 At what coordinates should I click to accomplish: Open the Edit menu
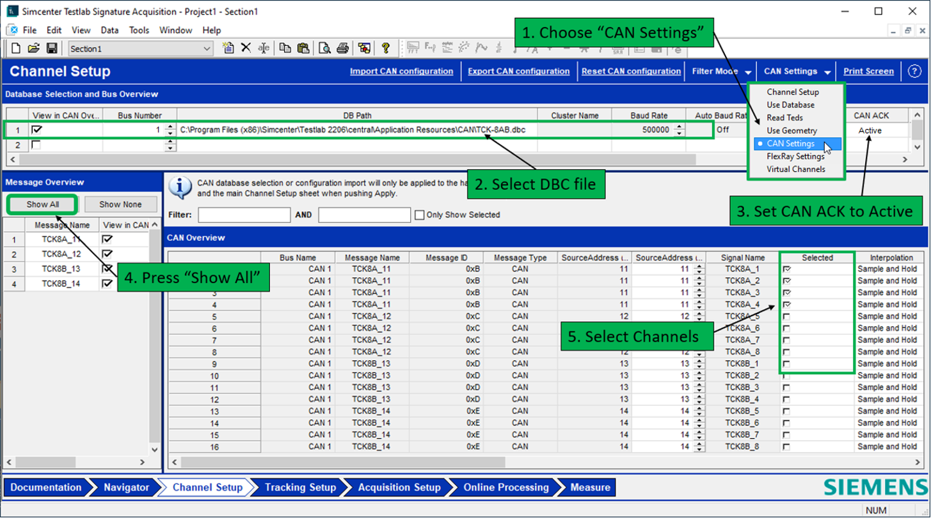54,30
